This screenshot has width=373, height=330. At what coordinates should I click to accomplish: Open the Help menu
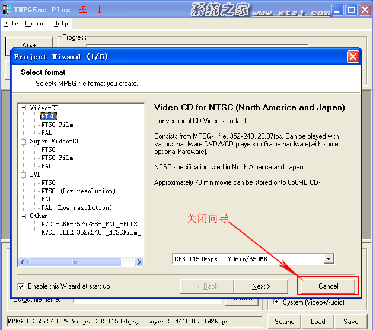[x=60, y=24]
